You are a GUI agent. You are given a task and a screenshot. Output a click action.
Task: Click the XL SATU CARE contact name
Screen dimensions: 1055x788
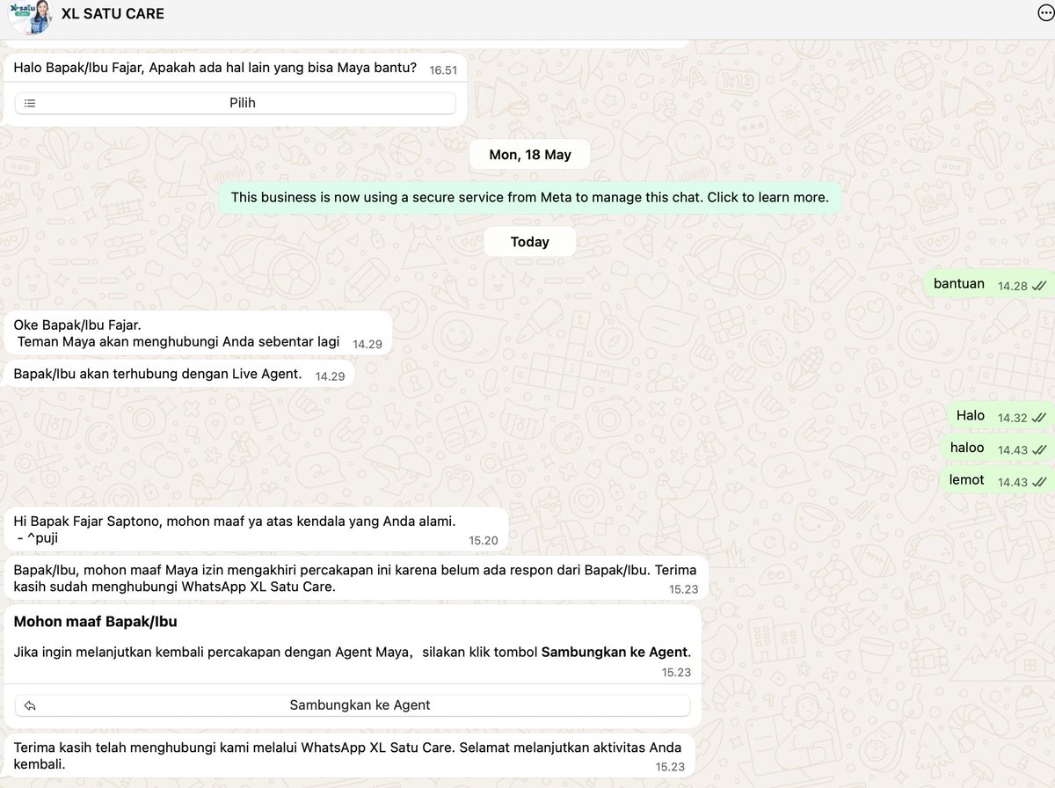pos(113,14)
